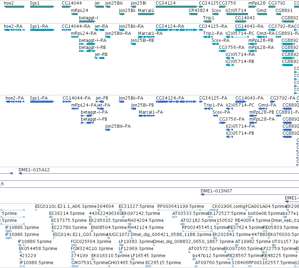Open the EC31327.5prime EST label
This screenshot has height=268, width=299.
click(x=136, y=206)
